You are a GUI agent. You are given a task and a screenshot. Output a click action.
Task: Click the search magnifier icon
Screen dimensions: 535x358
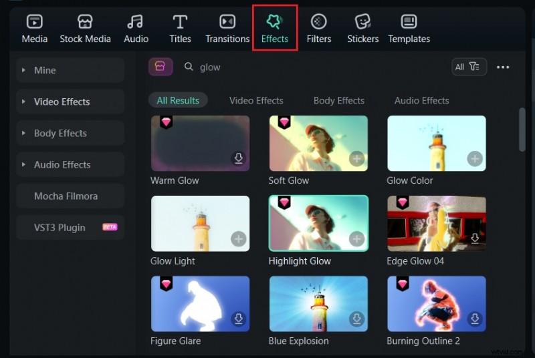tap(189, 67)
